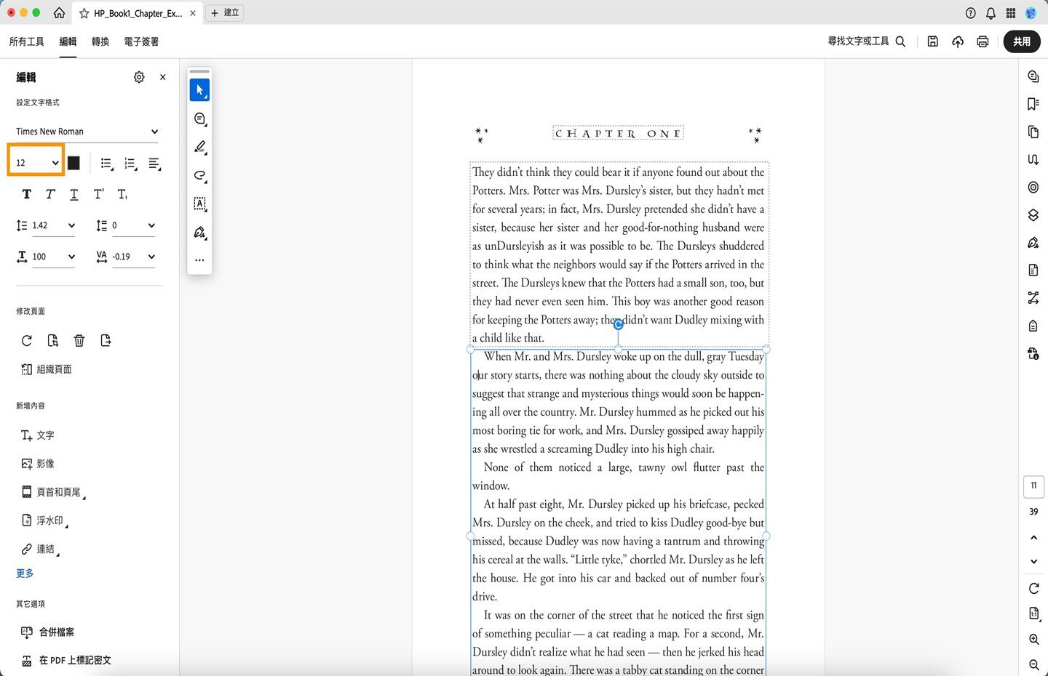Go to next page with down chevron

coord(1033,561)
